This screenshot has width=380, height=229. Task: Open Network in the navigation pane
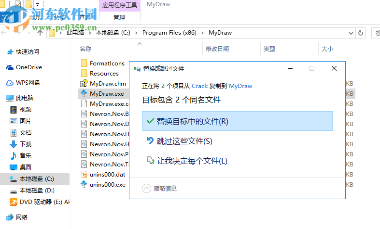(x=22, y=217)
